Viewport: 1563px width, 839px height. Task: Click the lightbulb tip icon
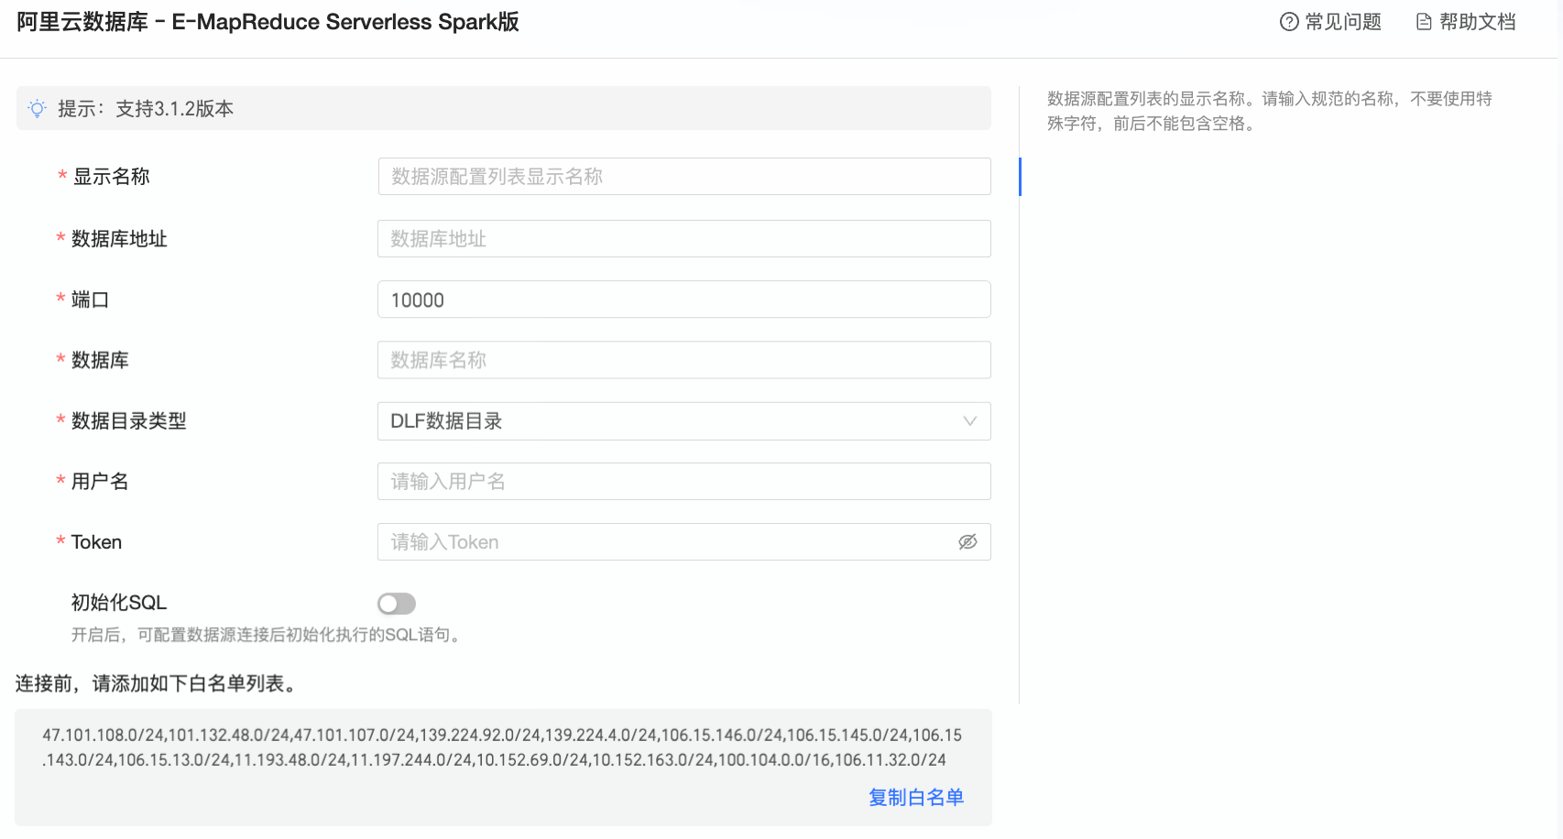click(38, 108)
